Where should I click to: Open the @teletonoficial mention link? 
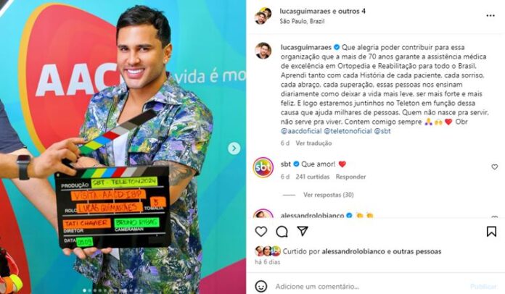click(x=348, y=131)
